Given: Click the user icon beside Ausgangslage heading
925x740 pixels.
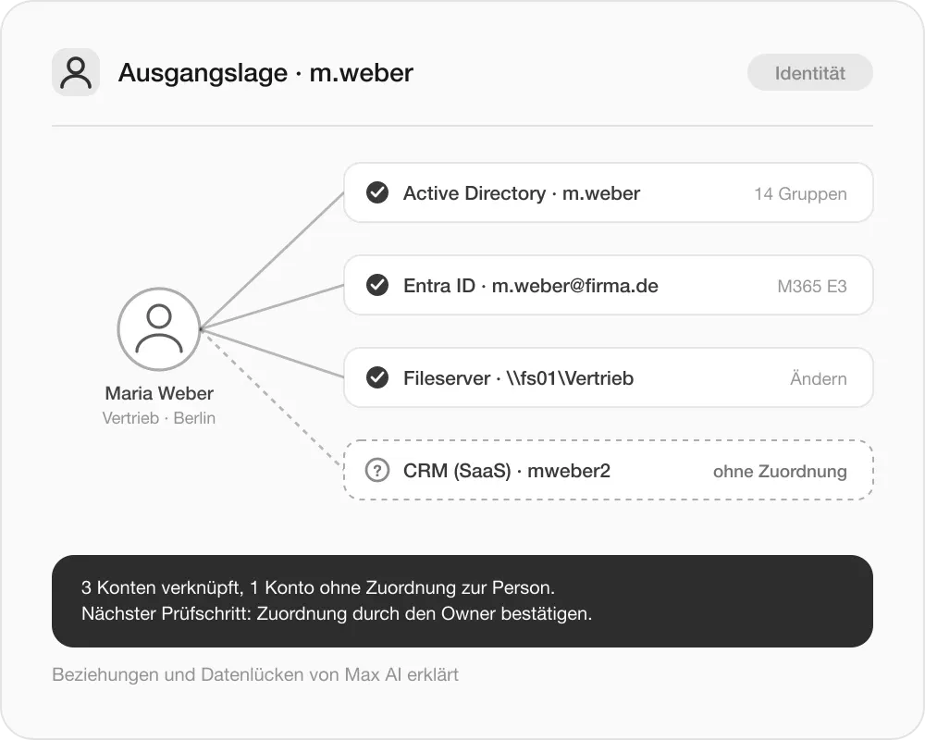Looking at the screenshot, I should click(76, 72).
